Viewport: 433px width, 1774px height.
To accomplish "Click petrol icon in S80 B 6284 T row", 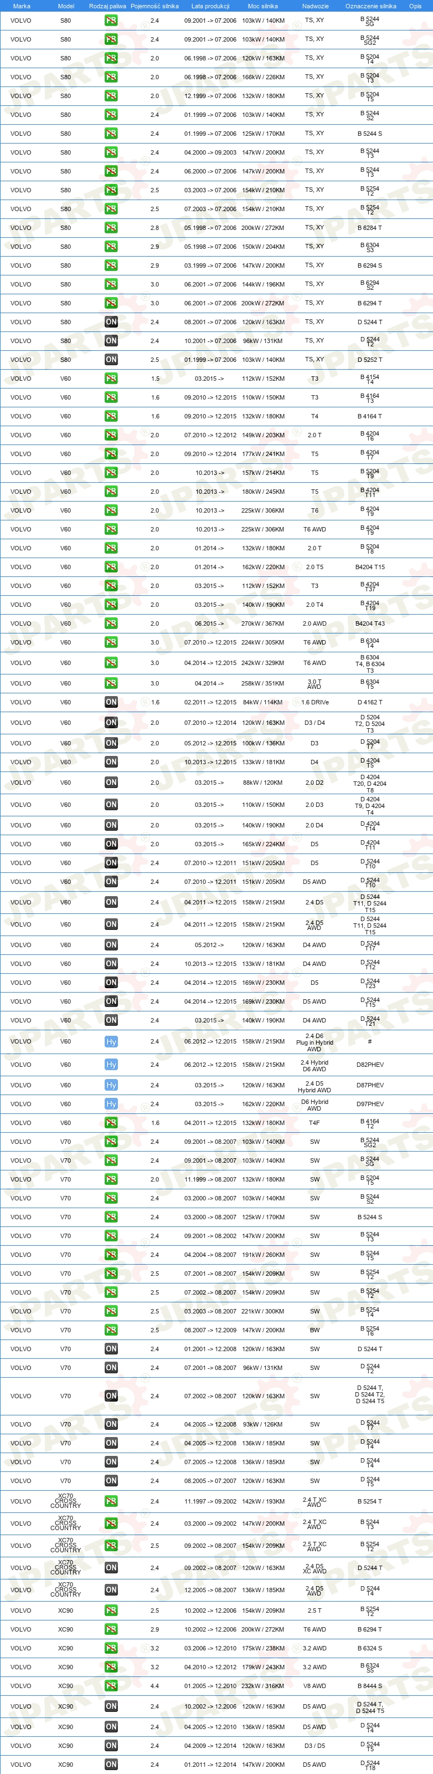I will point(111,227).
